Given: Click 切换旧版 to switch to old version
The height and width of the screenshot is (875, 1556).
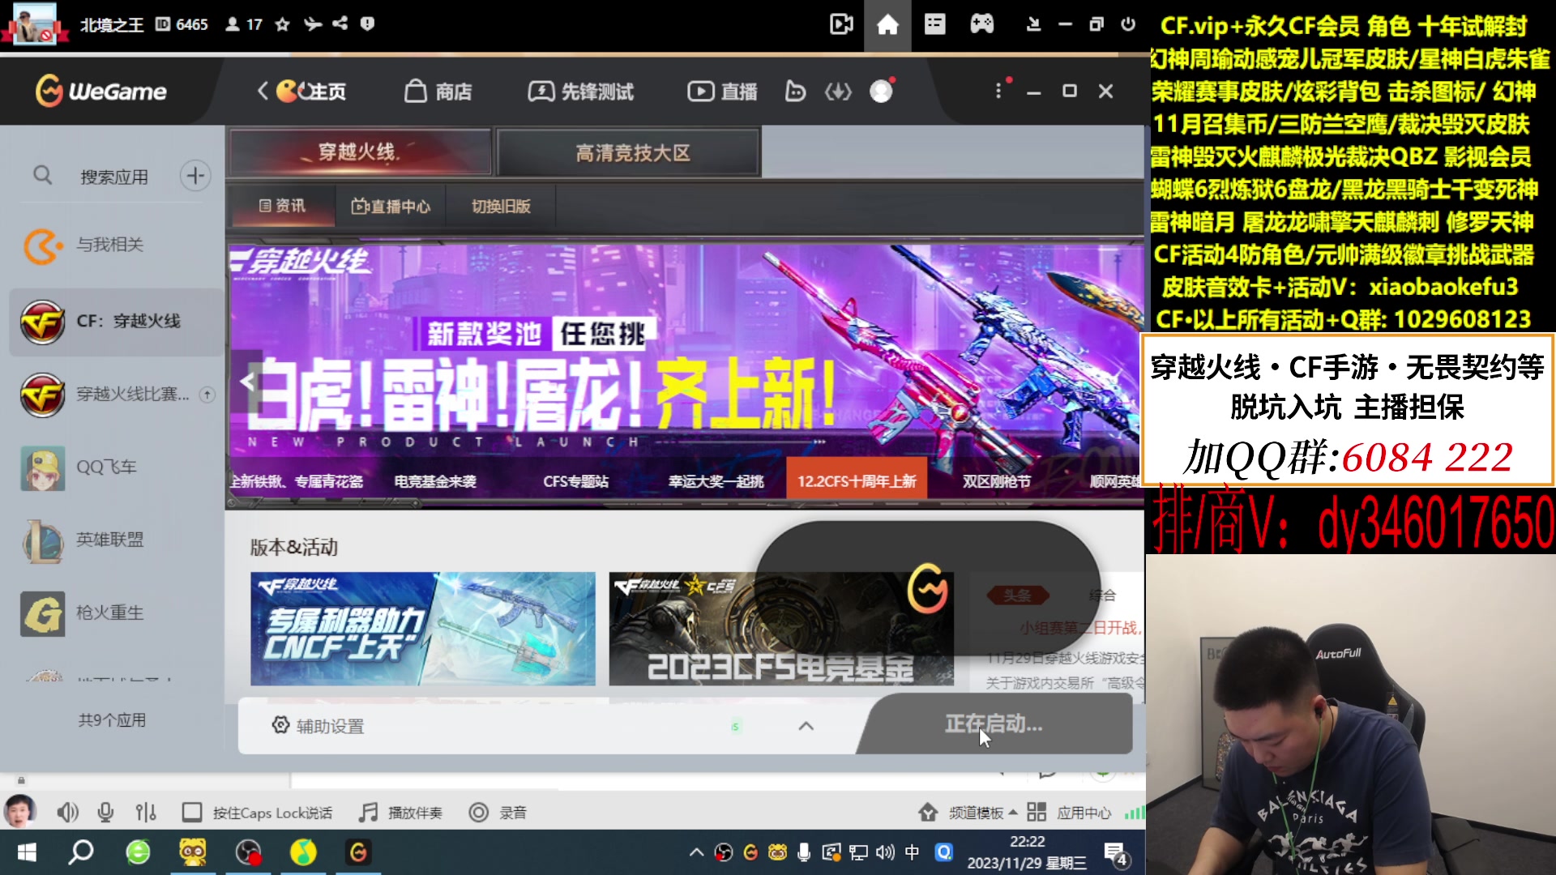Looking at the screenshot, I should (x=501, y=206).
